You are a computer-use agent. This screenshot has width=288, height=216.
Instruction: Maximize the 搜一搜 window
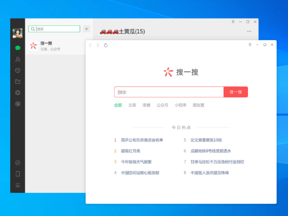point(265,45)
